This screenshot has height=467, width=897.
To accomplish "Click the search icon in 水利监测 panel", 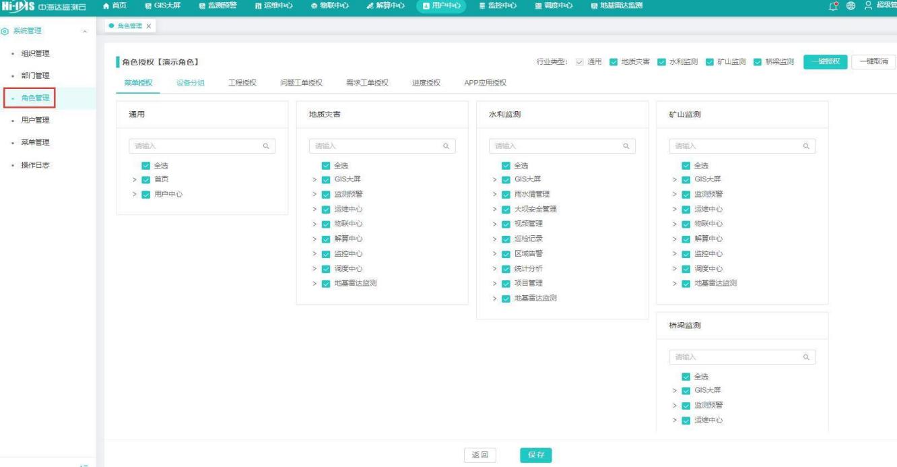I will pyautogui.click(x=626, y=146).
